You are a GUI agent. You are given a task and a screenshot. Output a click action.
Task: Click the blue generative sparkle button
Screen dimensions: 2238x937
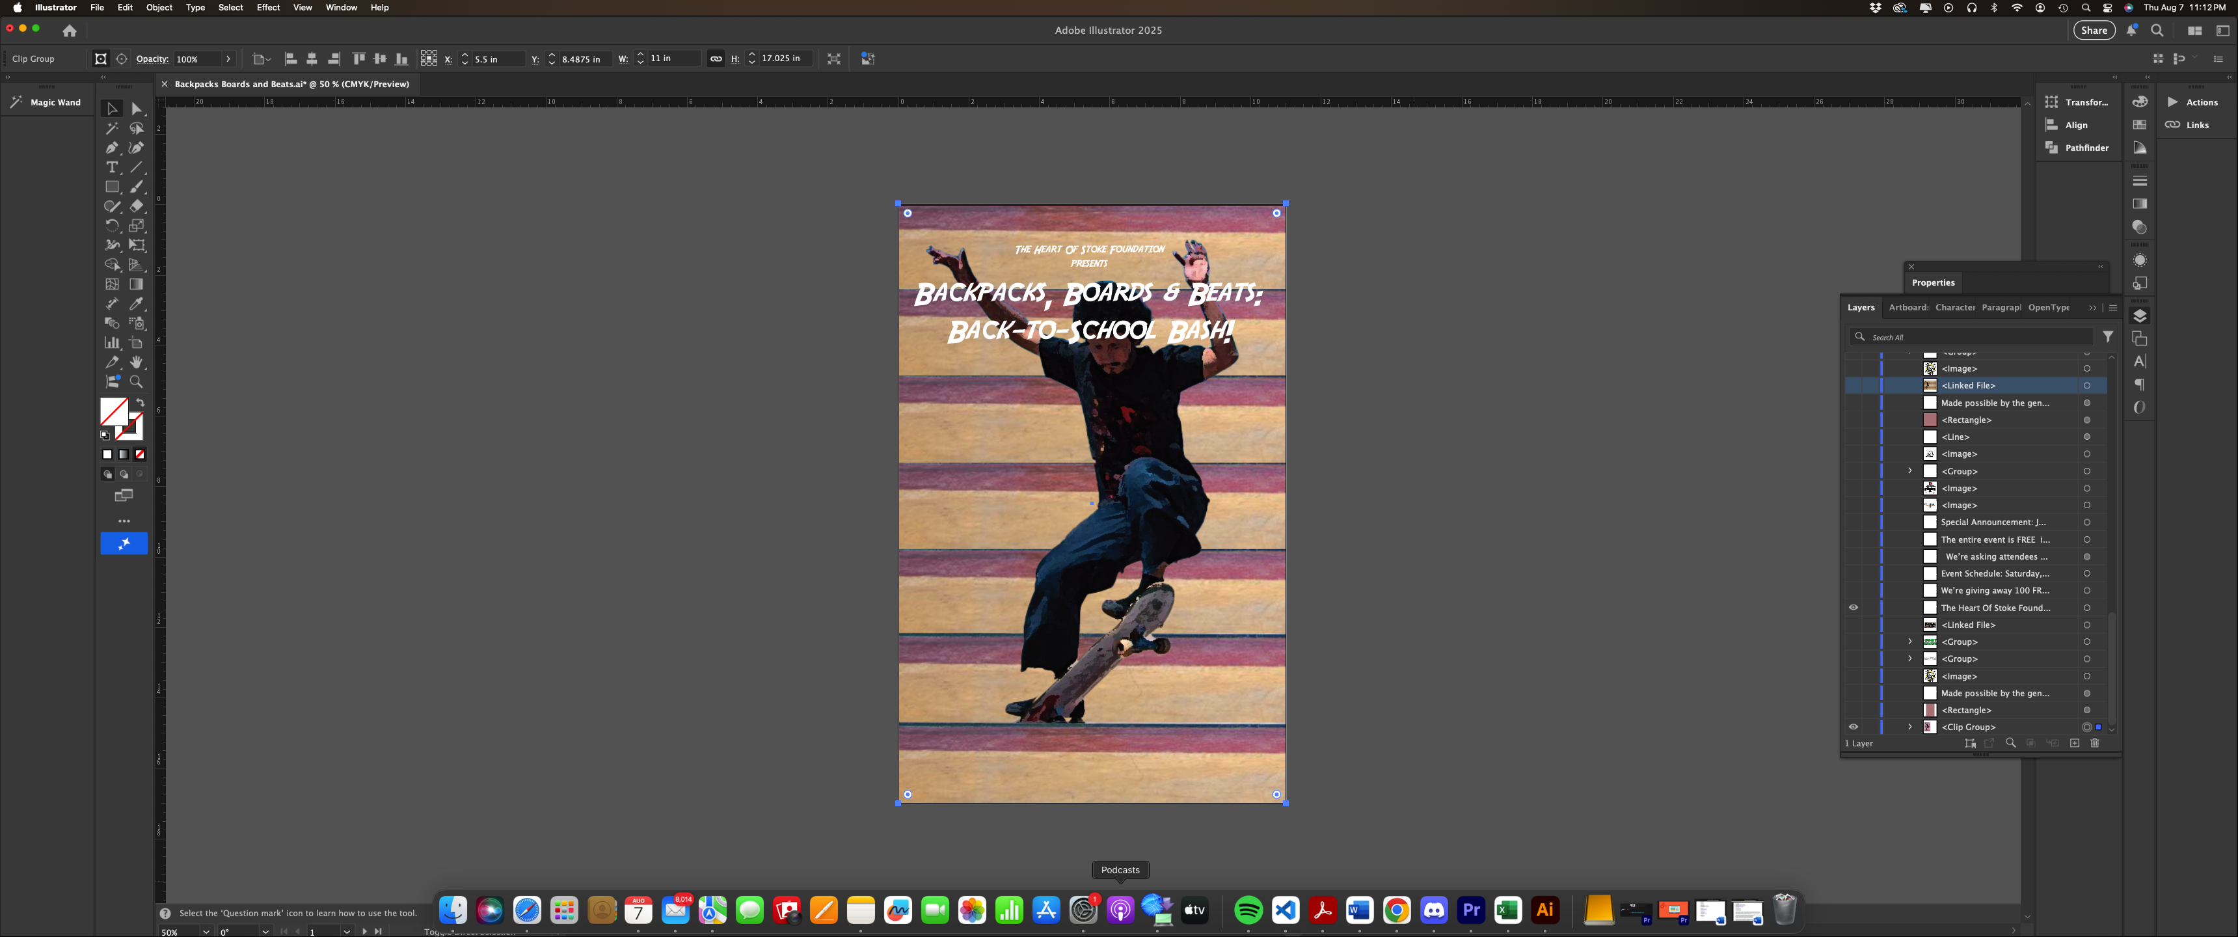[124, 543]
